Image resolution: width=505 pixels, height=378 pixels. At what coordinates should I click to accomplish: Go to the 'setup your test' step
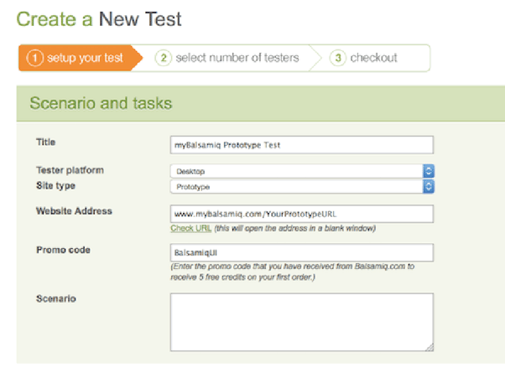click(x=86, y=58)
